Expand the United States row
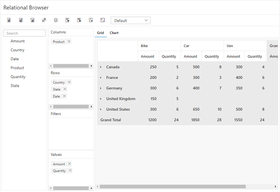This screenshot has height=192, width=280. (101, 110)
